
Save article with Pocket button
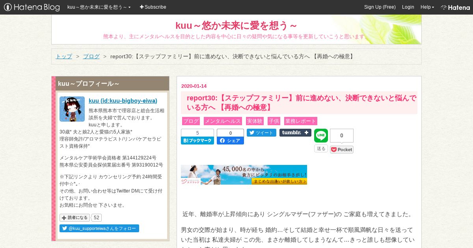pyautogui.click(x=342, y=150)
